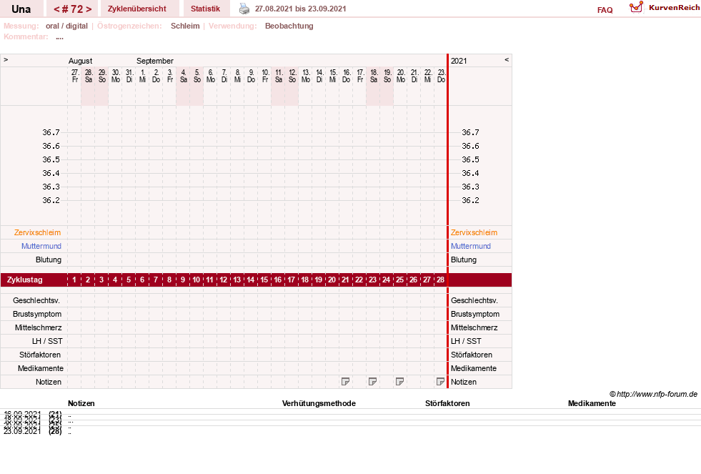The image size is (701, 474).
Task: Click the right-axis temperature label '36.2'
Action: 470,200
